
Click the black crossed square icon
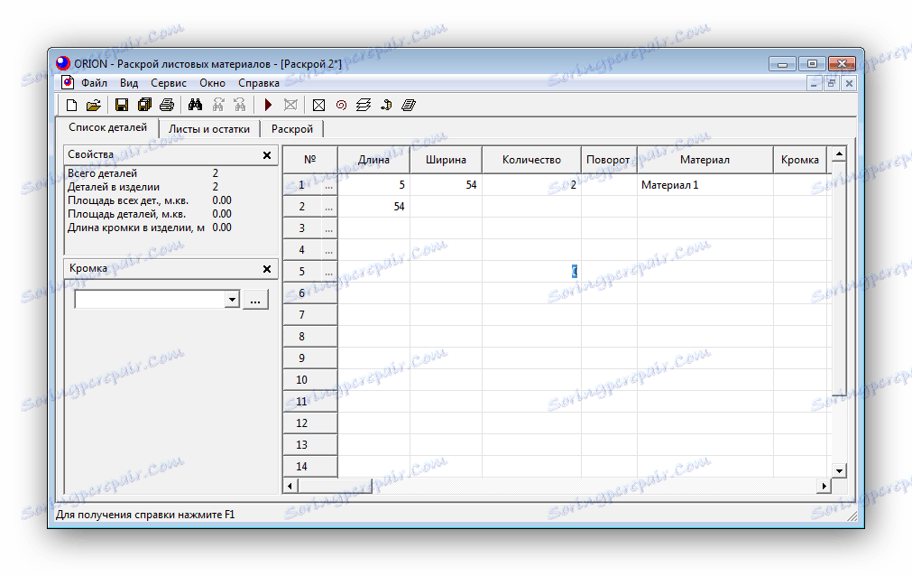pyautogui.click(x=318, y=105)
